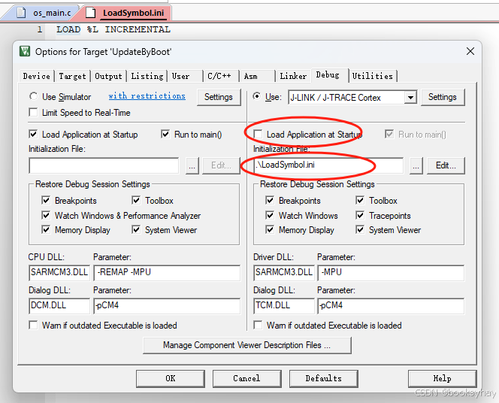Viewport: 499px width, 403px height.
Task: Browse for debugger initialization file
Action: tap(416, 165)
